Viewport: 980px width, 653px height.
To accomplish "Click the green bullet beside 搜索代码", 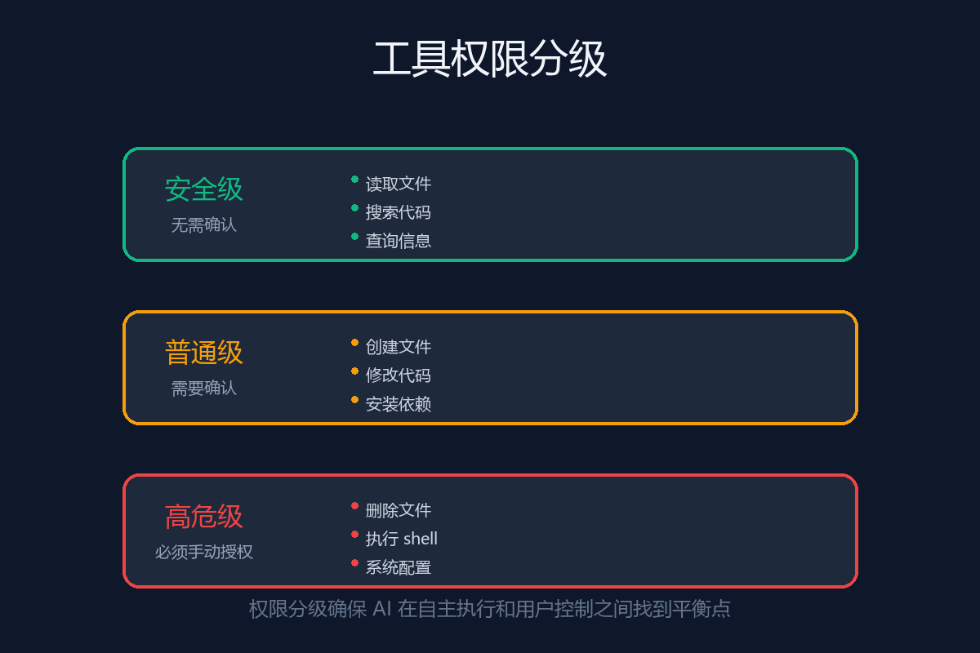I will (354, 208).
